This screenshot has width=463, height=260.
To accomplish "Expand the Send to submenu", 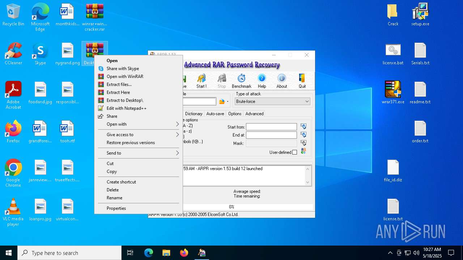I will (x=139, y=153).
